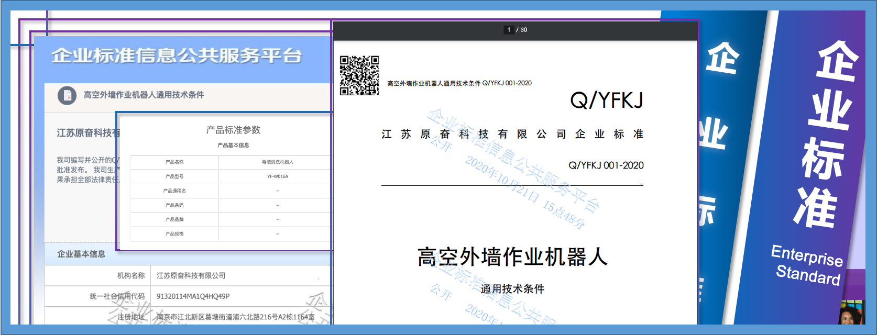The width and height of the screenshot is (877, 335).
Task: Click the 注册地址 label cell
Action: [x=98, y=316]
